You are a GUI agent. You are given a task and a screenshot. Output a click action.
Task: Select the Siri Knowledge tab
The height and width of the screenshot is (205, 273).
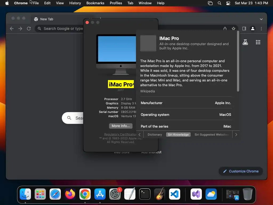coord(178,135)
